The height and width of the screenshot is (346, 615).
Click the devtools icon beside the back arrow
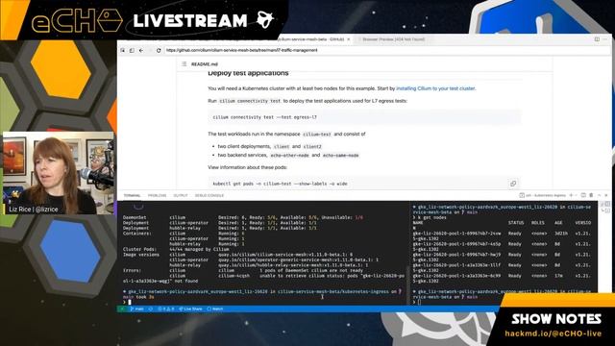132,50
